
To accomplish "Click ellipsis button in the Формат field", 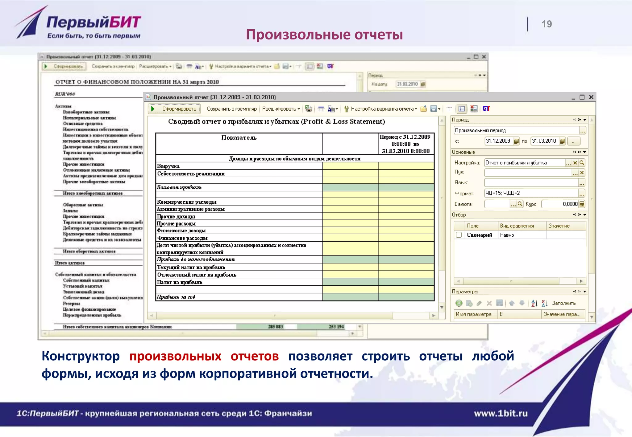I will point(582,194).
